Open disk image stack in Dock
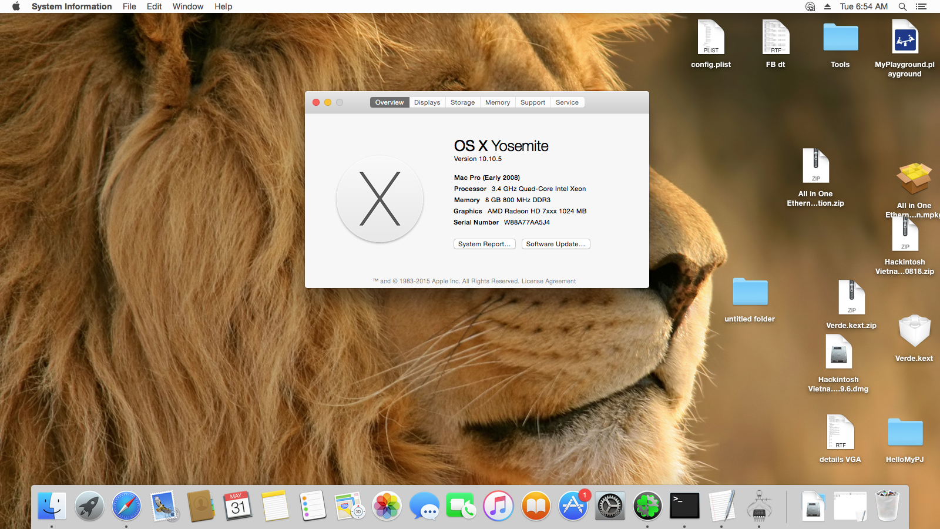 [x=814, y=505]
